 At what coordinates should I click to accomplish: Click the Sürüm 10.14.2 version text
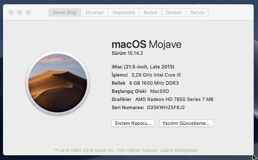pos(127,53)
